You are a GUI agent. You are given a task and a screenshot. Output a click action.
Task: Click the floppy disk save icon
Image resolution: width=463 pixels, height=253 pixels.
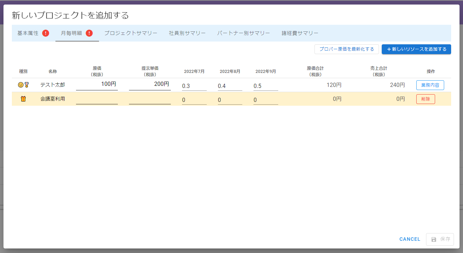[x=434, y=239]
